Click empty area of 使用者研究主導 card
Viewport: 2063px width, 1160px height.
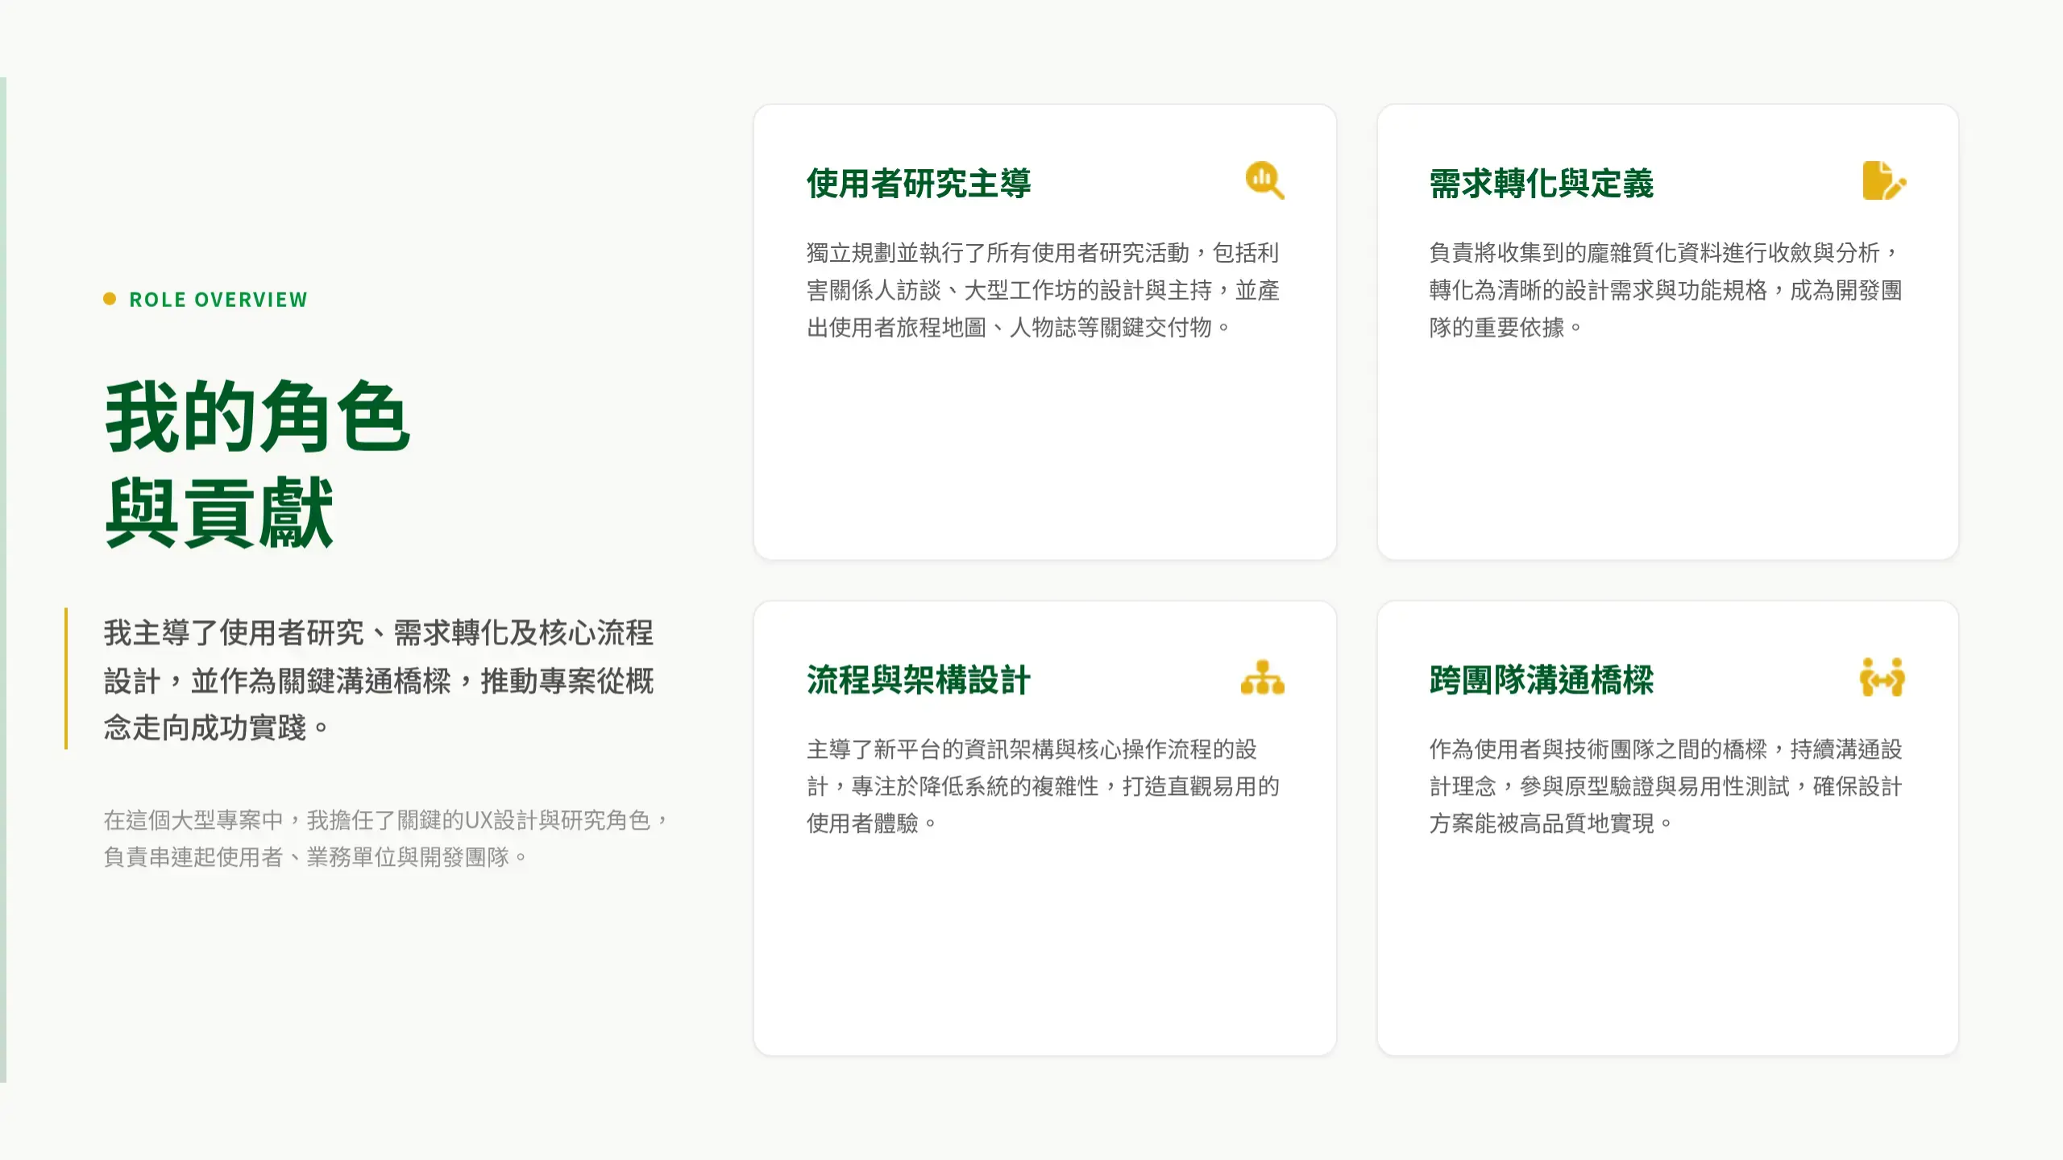click(1044, 451)
